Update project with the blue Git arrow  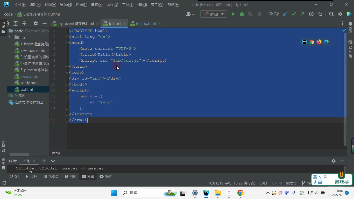(285, 14)
